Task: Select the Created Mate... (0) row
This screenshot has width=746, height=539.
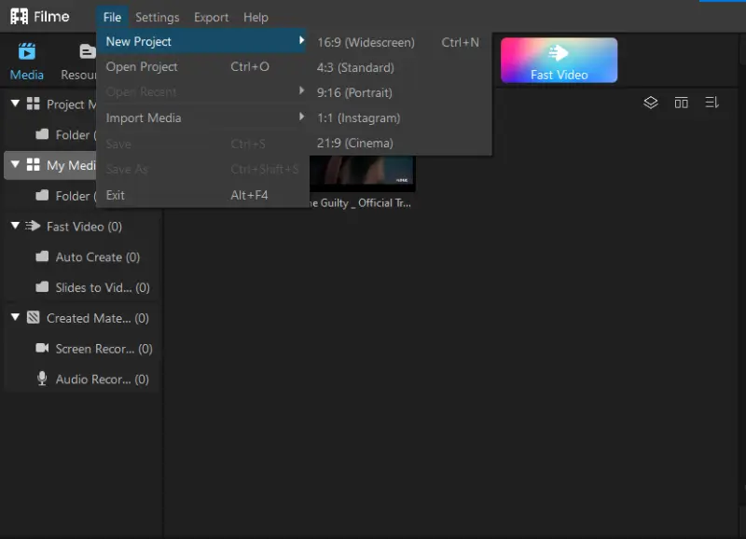Action: [x=82, y=318]
